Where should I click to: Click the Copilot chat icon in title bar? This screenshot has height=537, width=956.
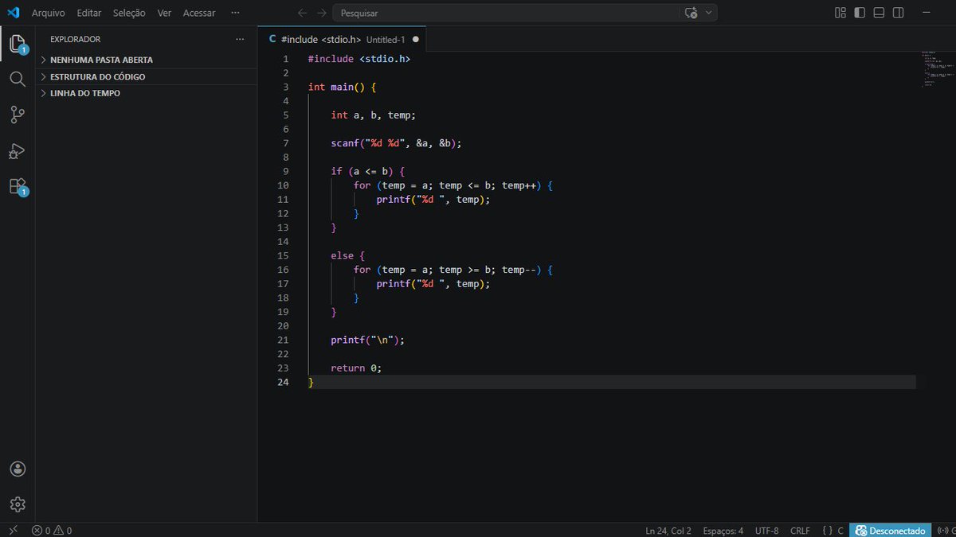pos(691,13)
